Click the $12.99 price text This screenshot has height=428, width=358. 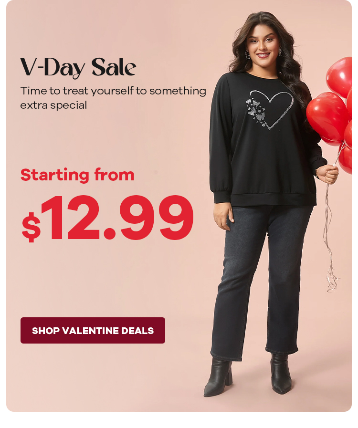[x=107, y=218]
